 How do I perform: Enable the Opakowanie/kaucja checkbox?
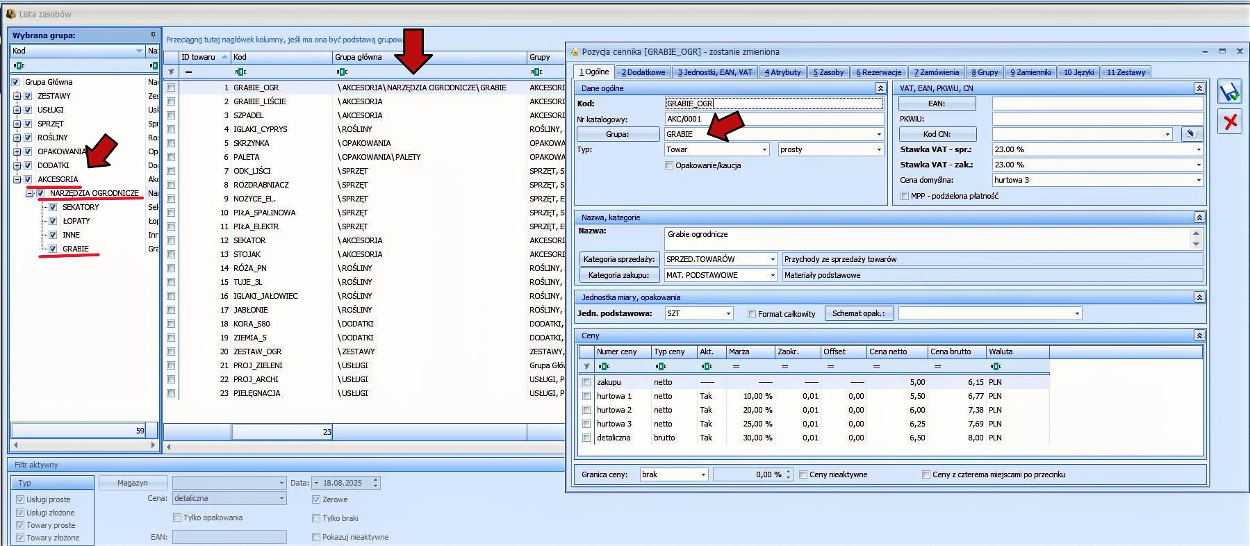pos(669,165)
